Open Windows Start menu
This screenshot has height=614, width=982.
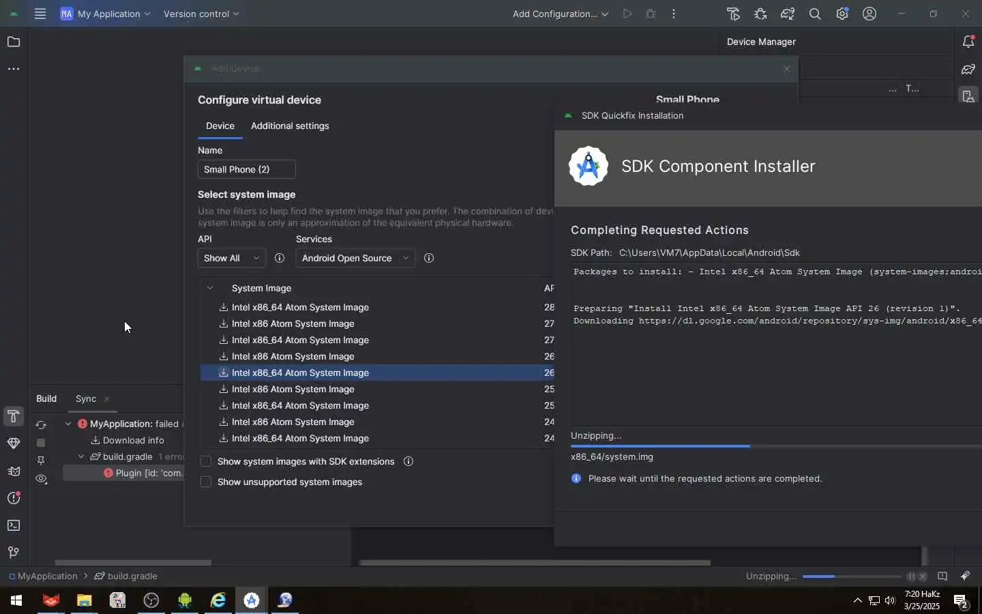coord(16,600)
